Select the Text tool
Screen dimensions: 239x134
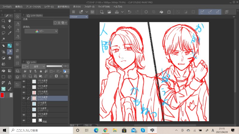pos(10,83)
